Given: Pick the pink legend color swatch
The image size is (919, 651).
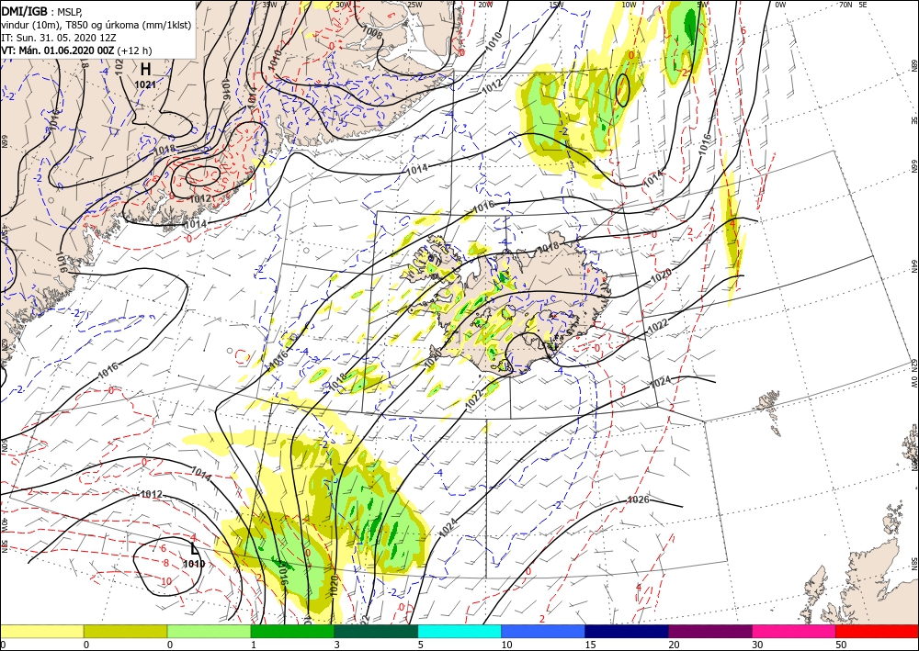Looking at the screenshot, I should [x=794, y=631].
